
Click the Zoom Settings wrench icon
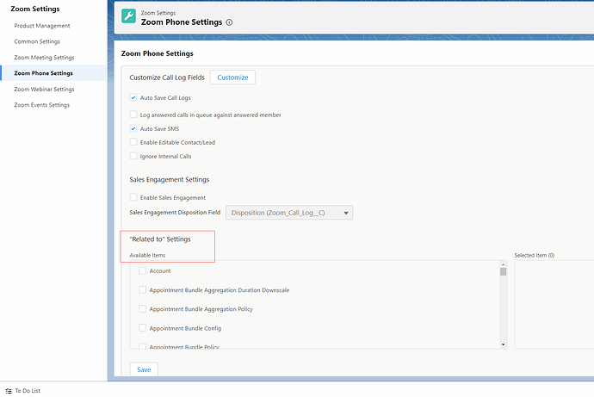click(x=129, y=16)
